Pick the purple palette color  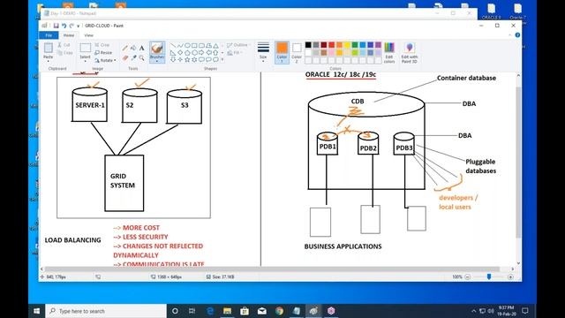coord(378,45)
